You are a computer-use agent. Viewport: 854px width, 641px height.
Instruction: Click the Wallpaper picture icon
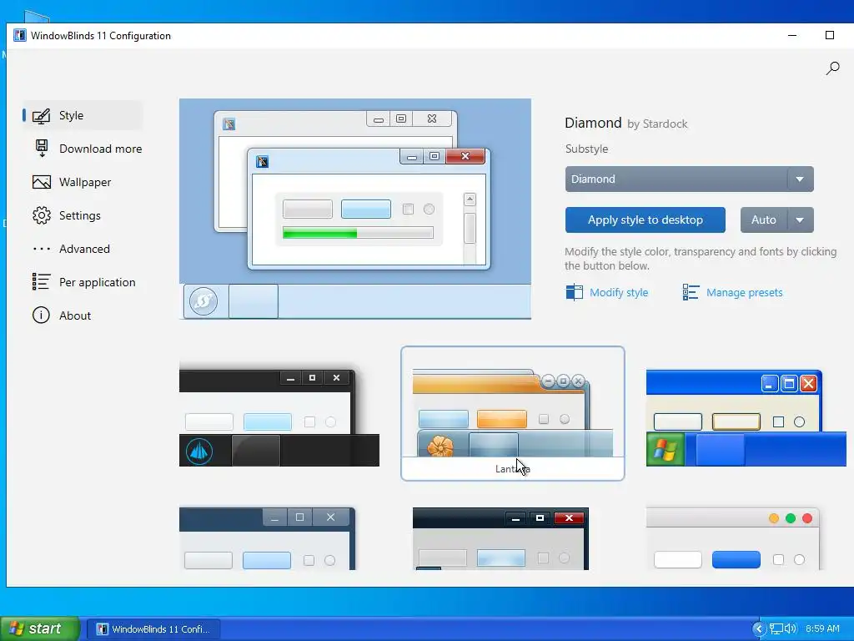tap(42, 182)
